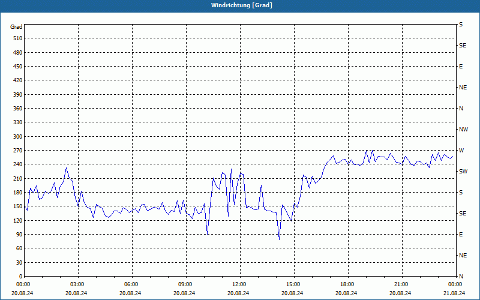Click the 300 y-axis value
This screenshot has height=300, width=480.
click(x=18, y=137)
